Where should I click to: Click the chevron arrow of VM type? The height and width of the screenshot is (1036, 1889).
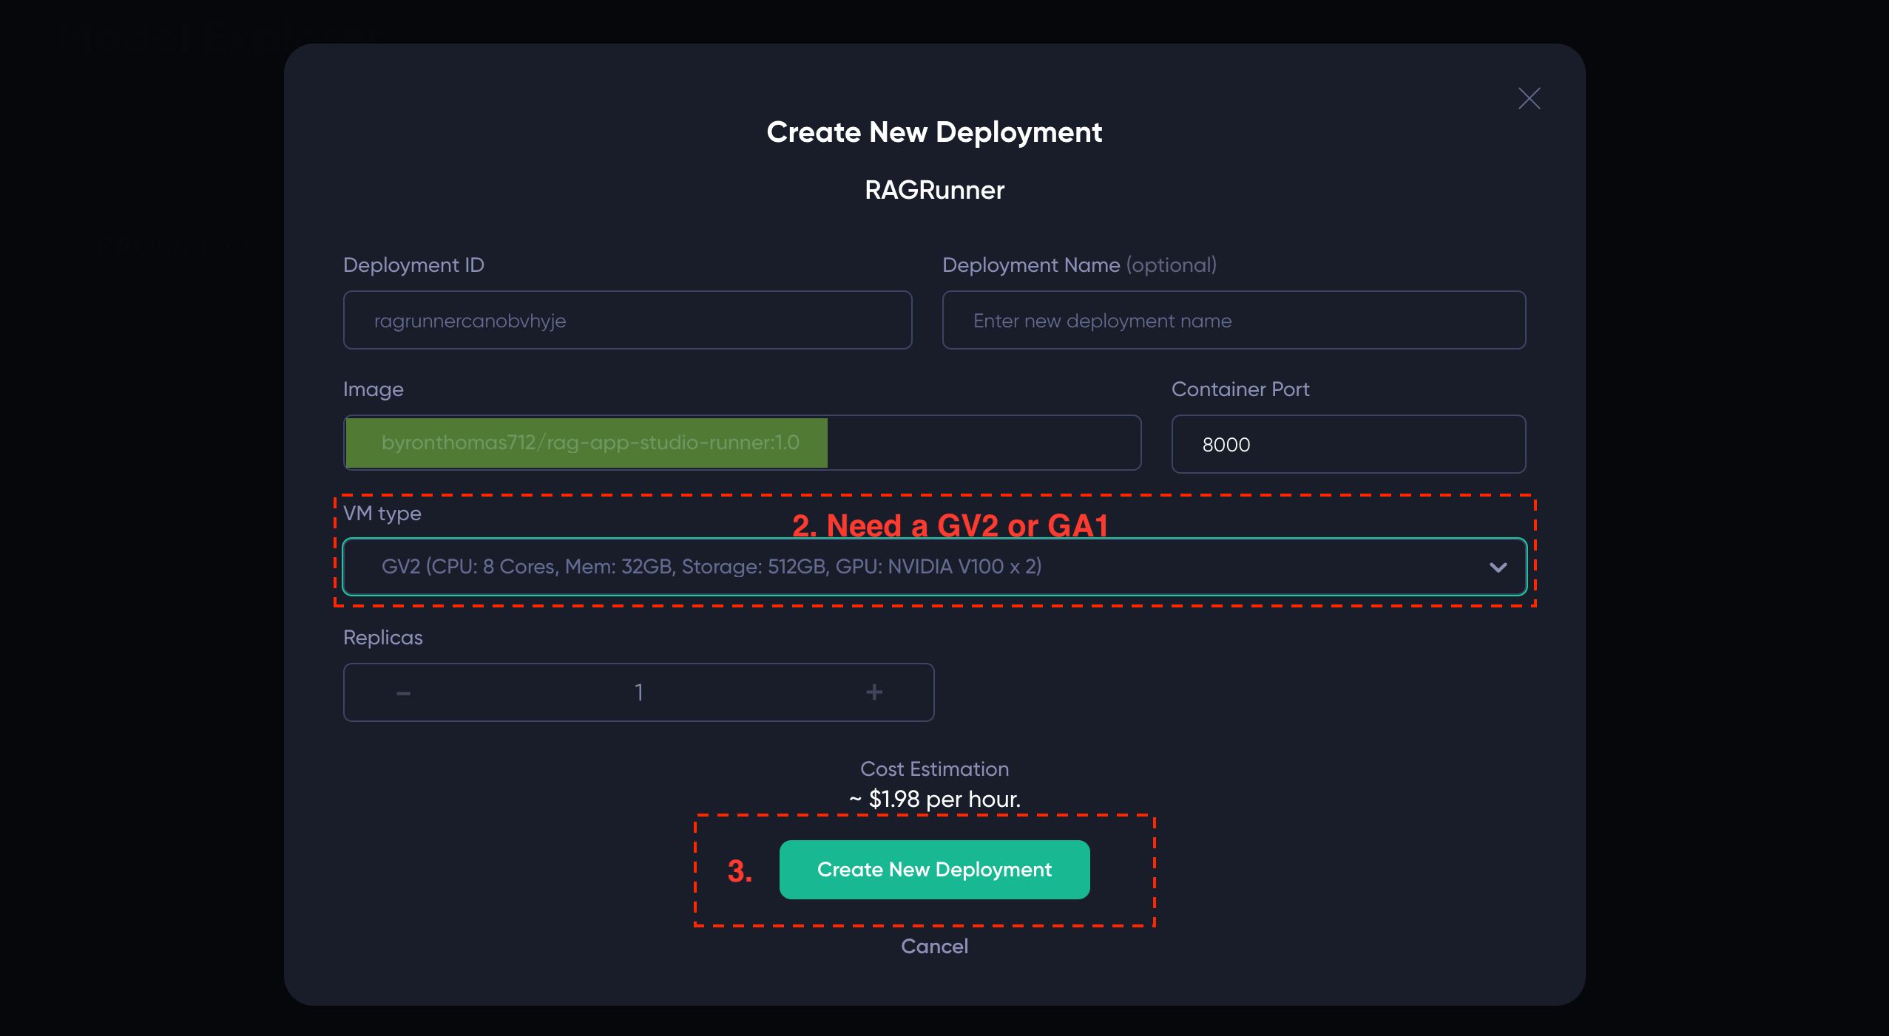1498,567
